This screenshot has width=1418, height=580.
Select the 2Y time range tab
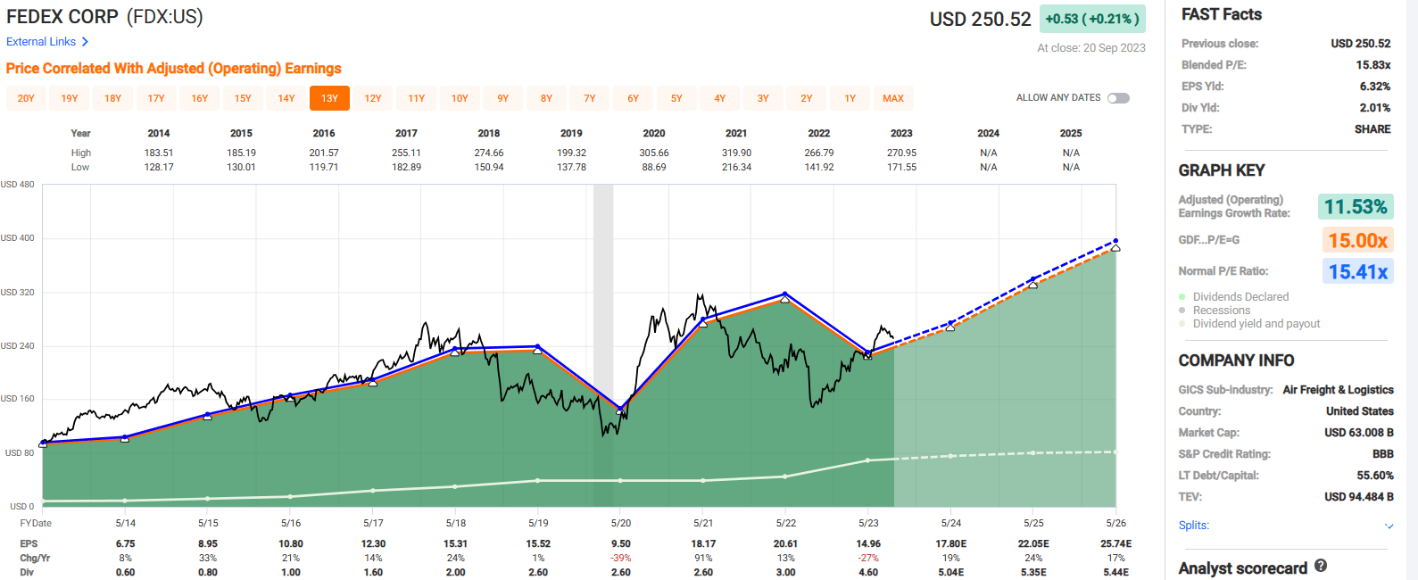(807, 98)
